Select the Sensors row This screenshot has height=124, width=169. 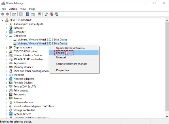pyautogui.click(x=16, y=98)
